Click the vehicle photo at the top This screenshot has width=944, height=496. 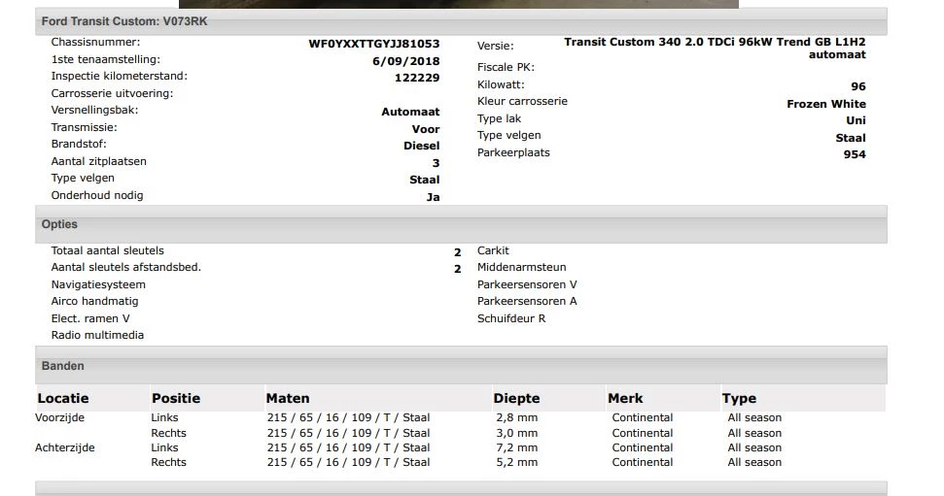pyautogui.click(x=458, y=4)
